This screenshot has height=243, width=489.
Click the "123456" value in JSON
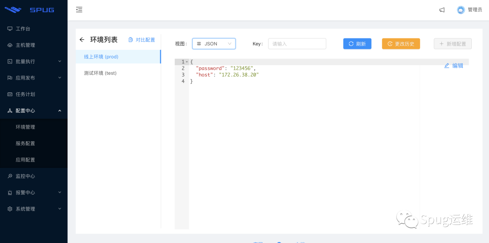coord(242,68)
